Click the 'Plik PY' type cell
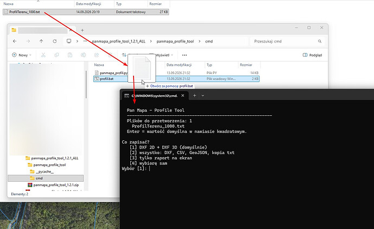Screen dimensions: 374x229 pos(212,73)
